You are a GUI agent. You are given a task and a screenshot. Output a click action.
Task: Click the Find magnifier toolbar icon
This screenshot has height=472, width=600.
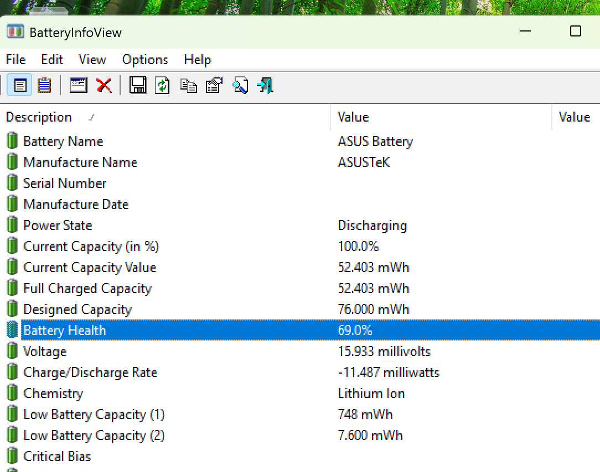pyautogui.click(x=240, y=85)
